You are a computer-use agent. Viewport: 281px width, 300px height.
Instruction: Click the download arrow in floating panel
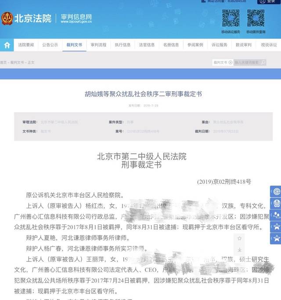(x=239, y=250)
